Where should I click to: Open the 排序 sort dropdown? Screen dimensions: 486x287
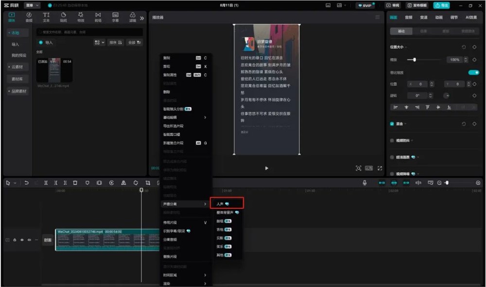click(116, 42)
